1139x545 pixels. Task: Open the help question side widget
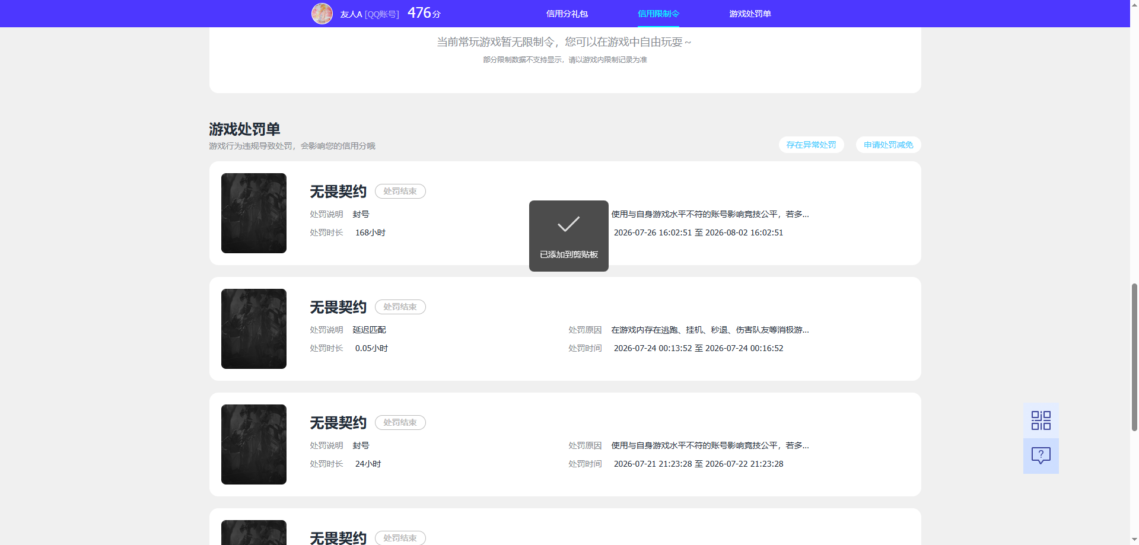click(x=1041, y=455)
